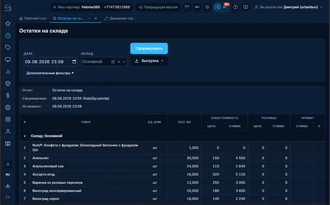Click the Сформировать button

(x=149, y=48)
